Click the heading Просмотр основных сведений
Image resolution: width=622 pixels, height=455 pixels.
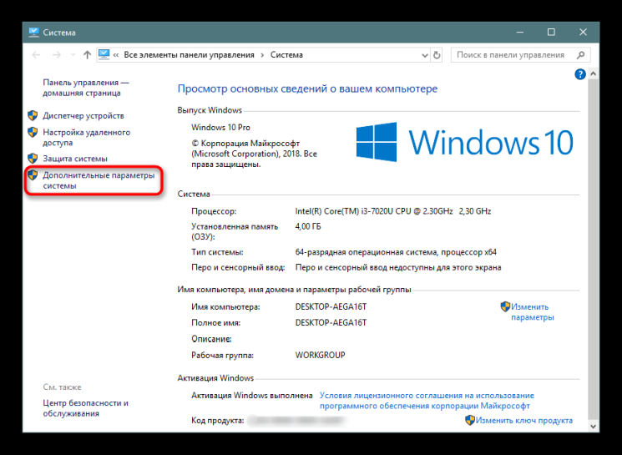(307, 88)
